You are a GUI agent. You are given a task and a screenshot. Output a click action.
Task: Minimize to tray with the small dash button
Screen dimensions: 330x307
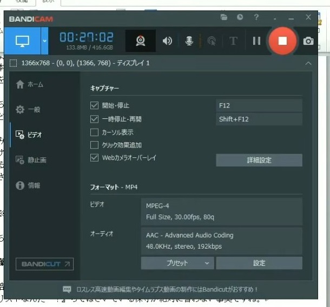pyautogui.click(x=275, y=18)
